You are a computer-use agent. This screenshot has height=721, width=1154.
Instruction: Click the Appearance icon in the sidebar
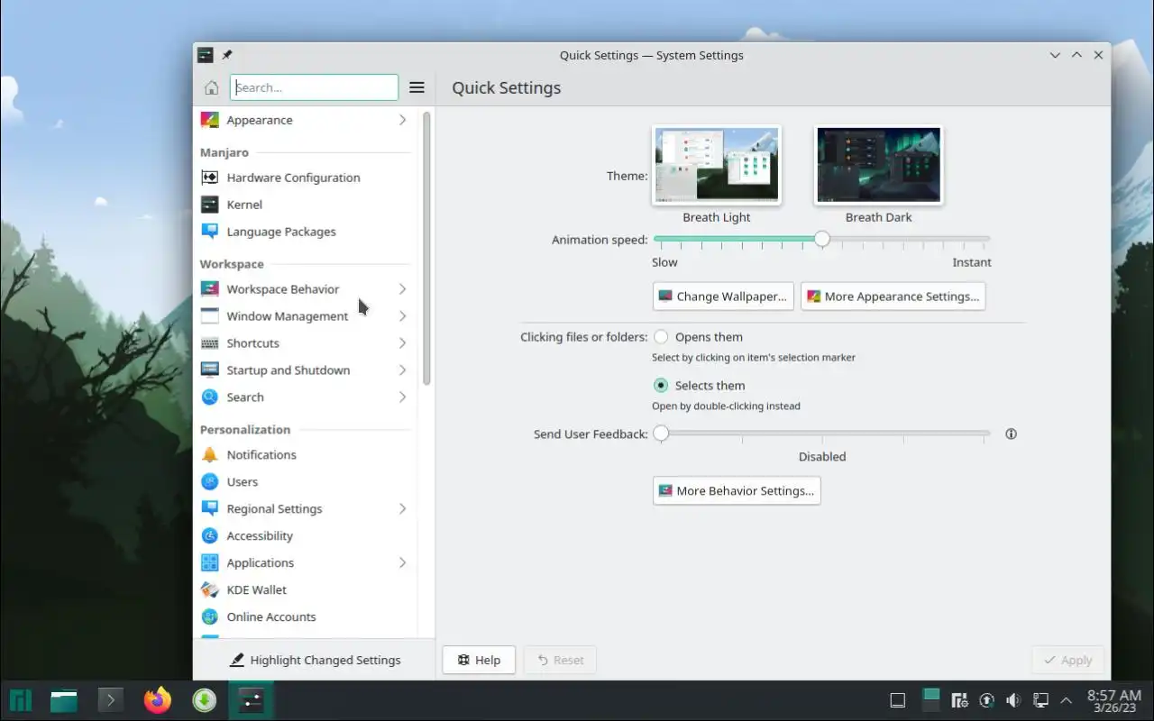tap(209, 120)
